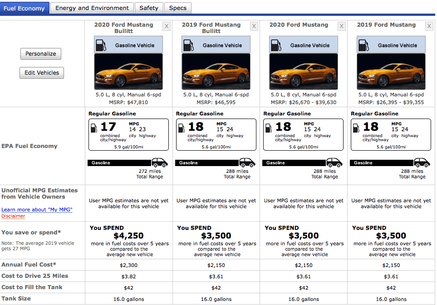437x305 pixels.
Task: Click Unofficial MPG Estimates from Vehicle Owners heading
Action: point(39,194)
